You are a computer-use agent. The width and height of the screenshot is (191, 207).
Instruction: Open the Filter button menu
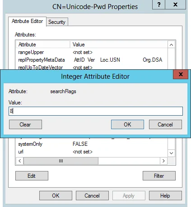coord(159,175)
